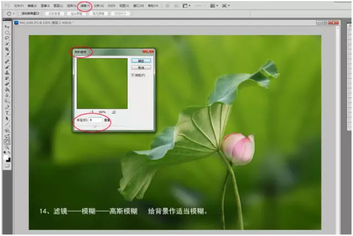Toggle the 预览(P) checkbox in dialog
The width and height of the screenshot is (353, 236).
coord(133,74)
